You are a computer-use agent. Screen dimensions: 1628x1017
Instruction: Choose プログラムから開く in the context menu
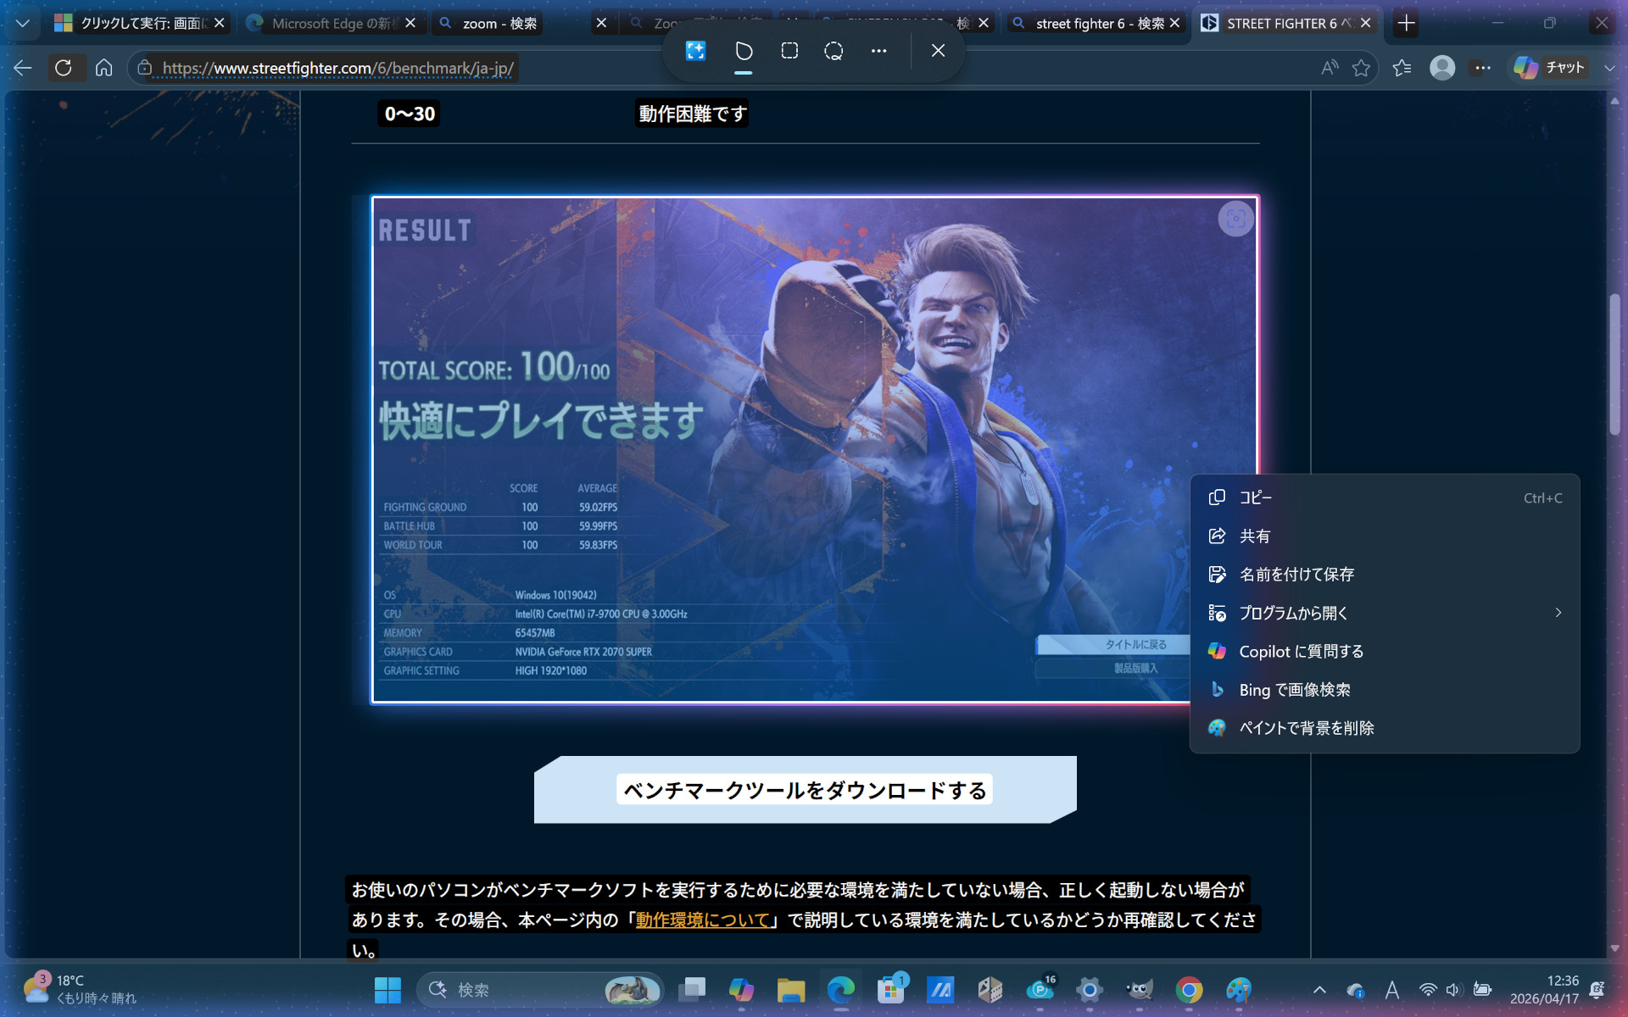1385,613
